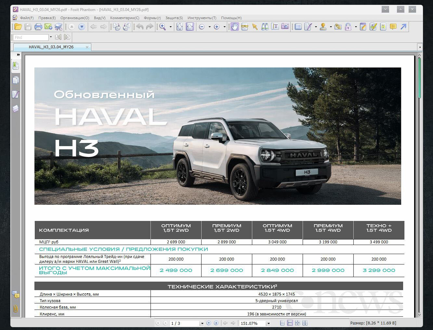Click the vertical scrollbar thumb
Image resolution: width=433 pixels, height=330 pixels.
(x=420, y=78)
